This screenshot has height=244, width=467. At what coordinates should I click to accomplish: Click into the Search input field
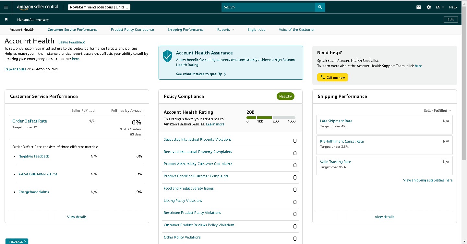[268, 7]
